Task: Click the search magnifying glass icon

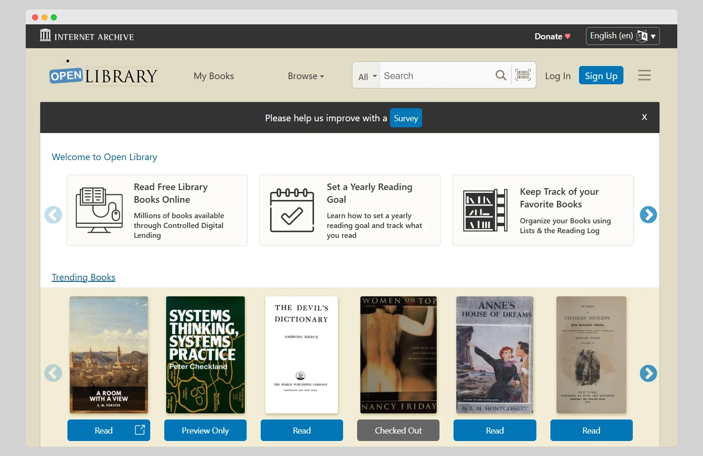Action: click(x=500, y=75)
